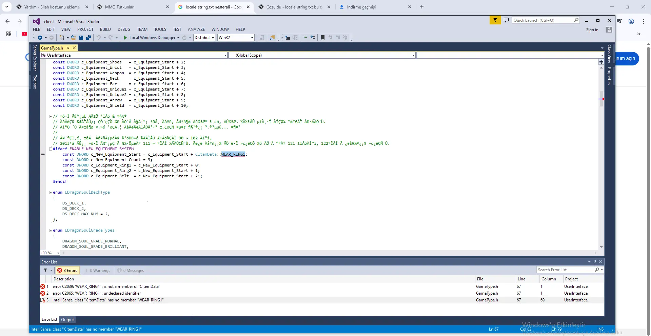Start Local Windows Debugger
The image size is (651, 336).
(x=149, y=38)
